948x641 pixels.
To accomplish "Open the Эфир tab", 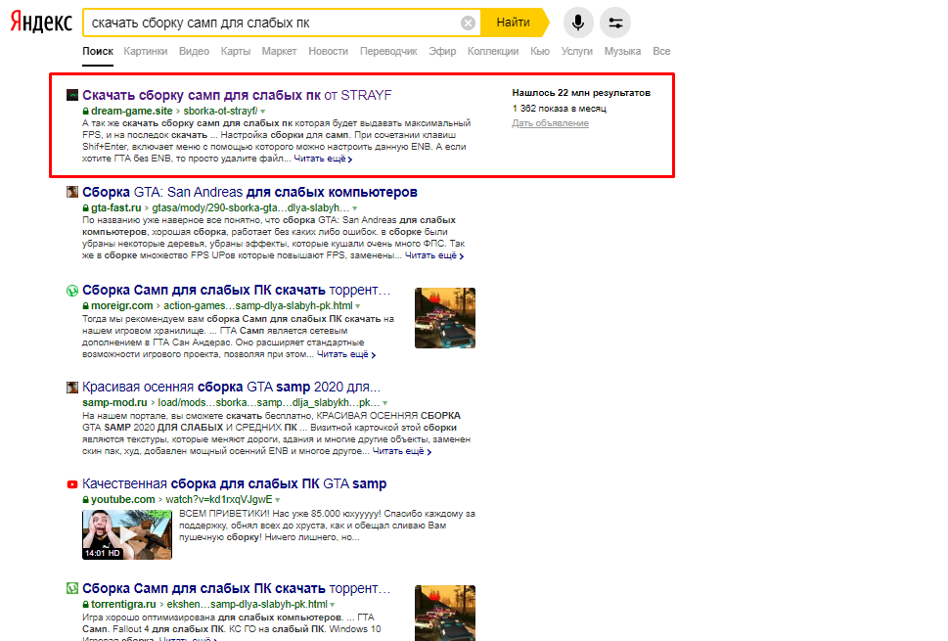I will click(442, 52).
